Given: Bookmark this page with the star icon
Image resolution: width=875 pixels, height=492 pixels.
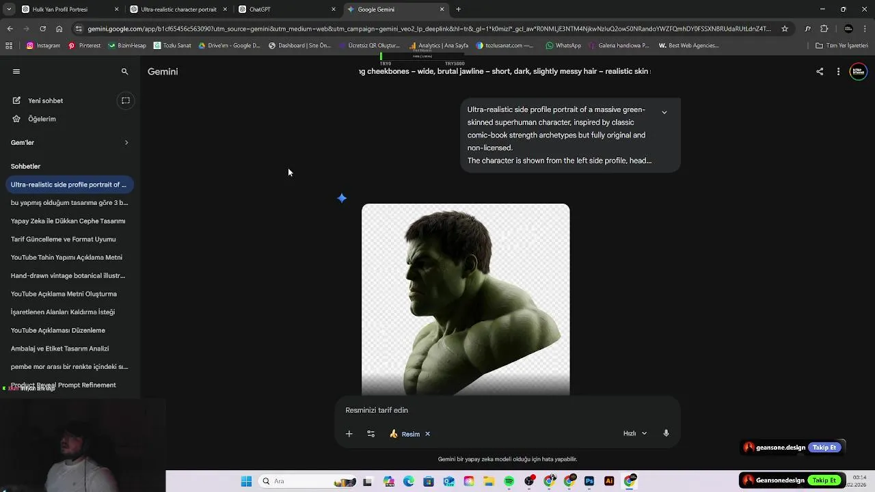Looking at the screenshot, I should point(785,29).
